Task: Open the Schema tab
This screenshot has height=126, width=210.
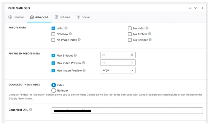Action: pos(62,17)
